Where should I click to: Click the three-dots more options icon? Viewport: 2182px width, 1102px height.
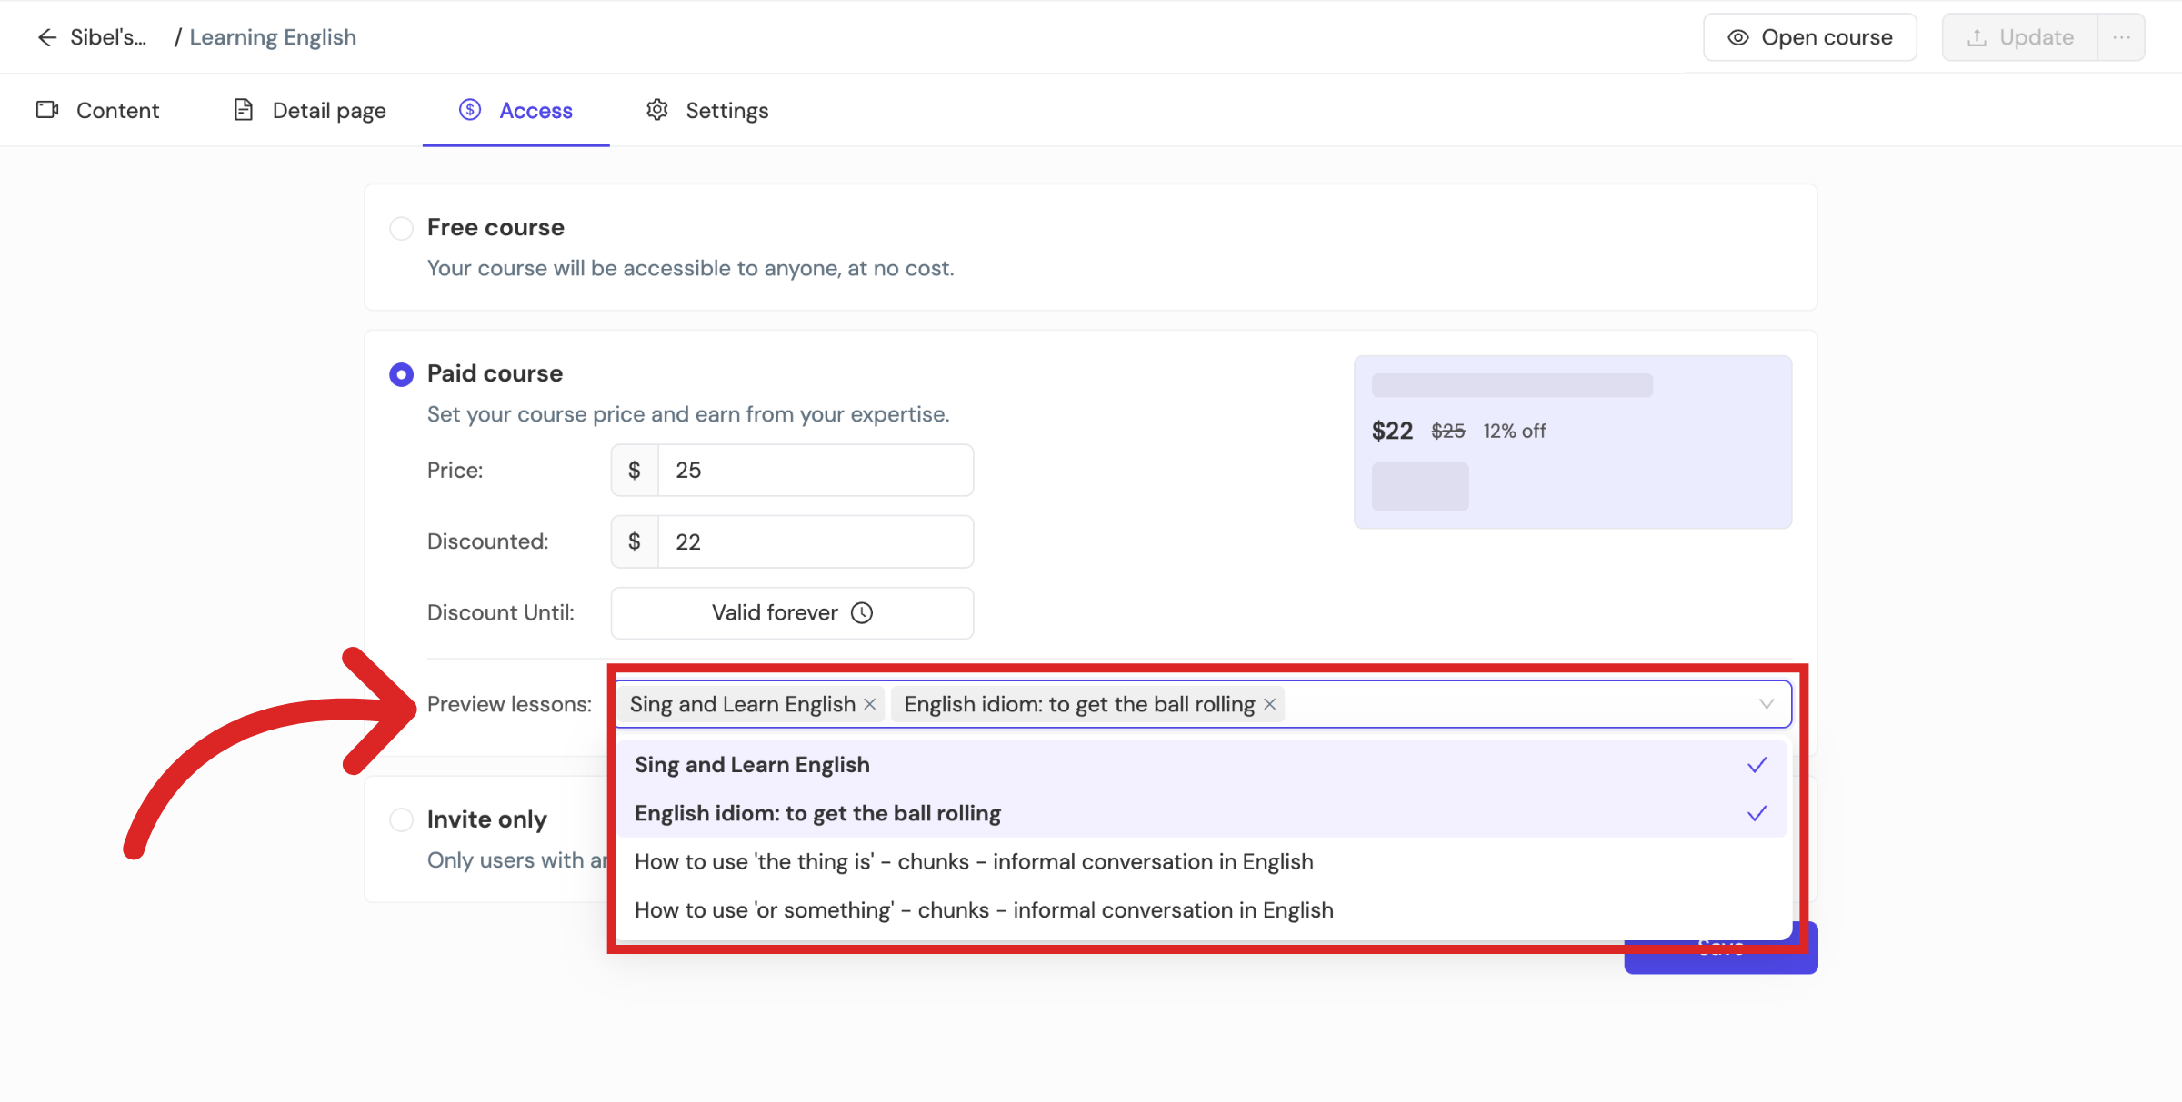pyautogui.click(x=2121, y=37)
